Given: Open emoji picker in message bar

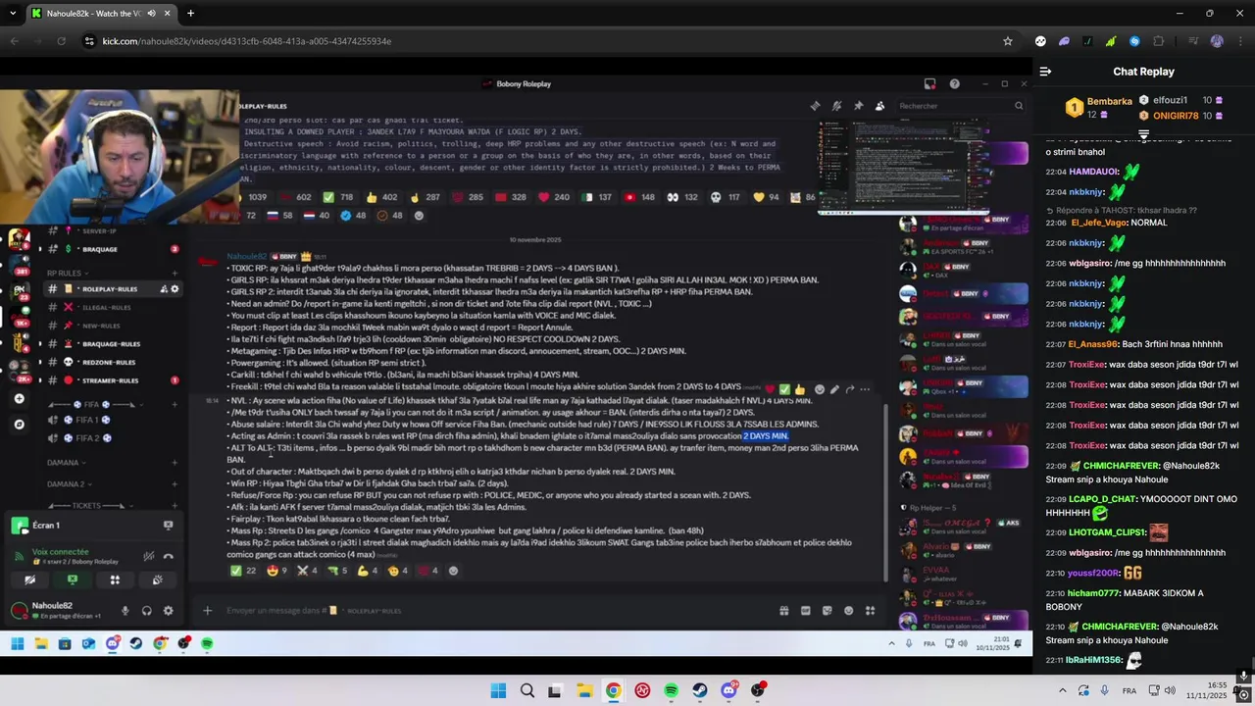Looking at the screenshot, I should (x=849, y=610).
